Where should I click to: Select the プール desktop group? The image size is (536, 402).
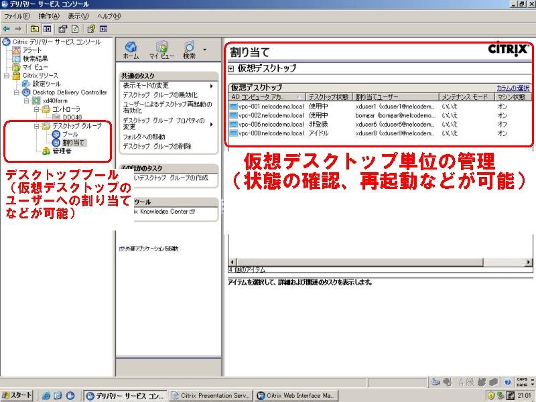coord(70,135)
